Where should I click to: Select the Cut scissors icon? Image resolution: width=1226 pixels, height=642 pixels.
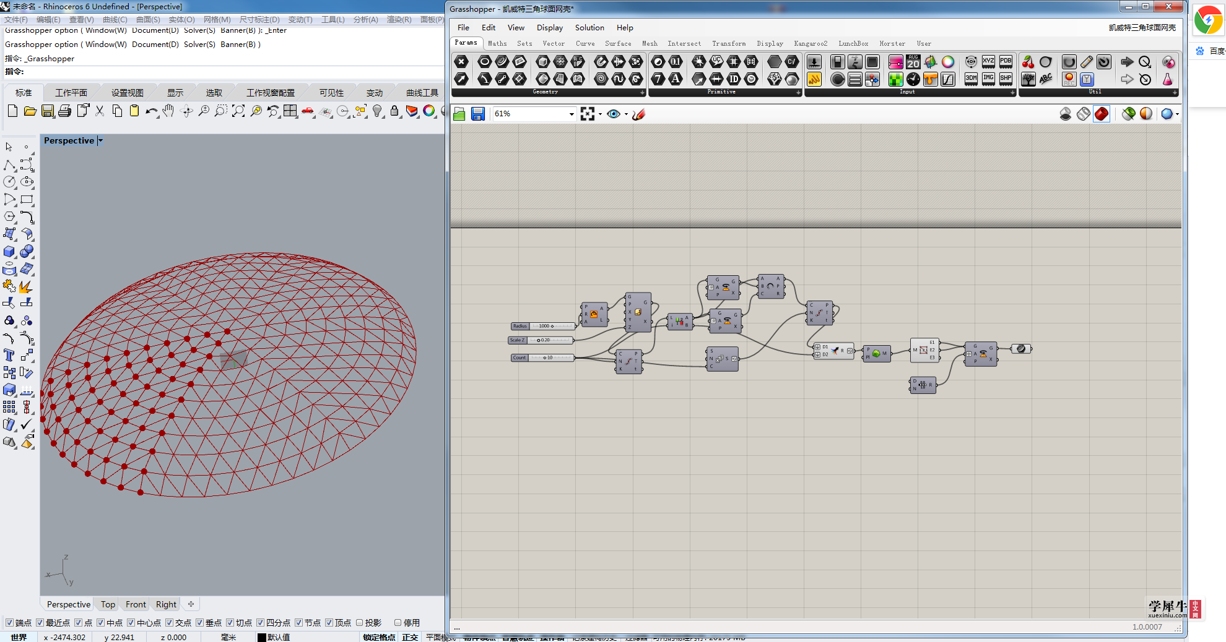click(x=100, y=111)
